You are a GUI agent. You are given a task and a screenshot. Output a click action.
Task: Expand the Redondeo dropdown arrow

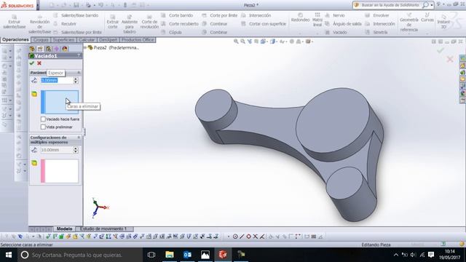[x=300, y=33]
